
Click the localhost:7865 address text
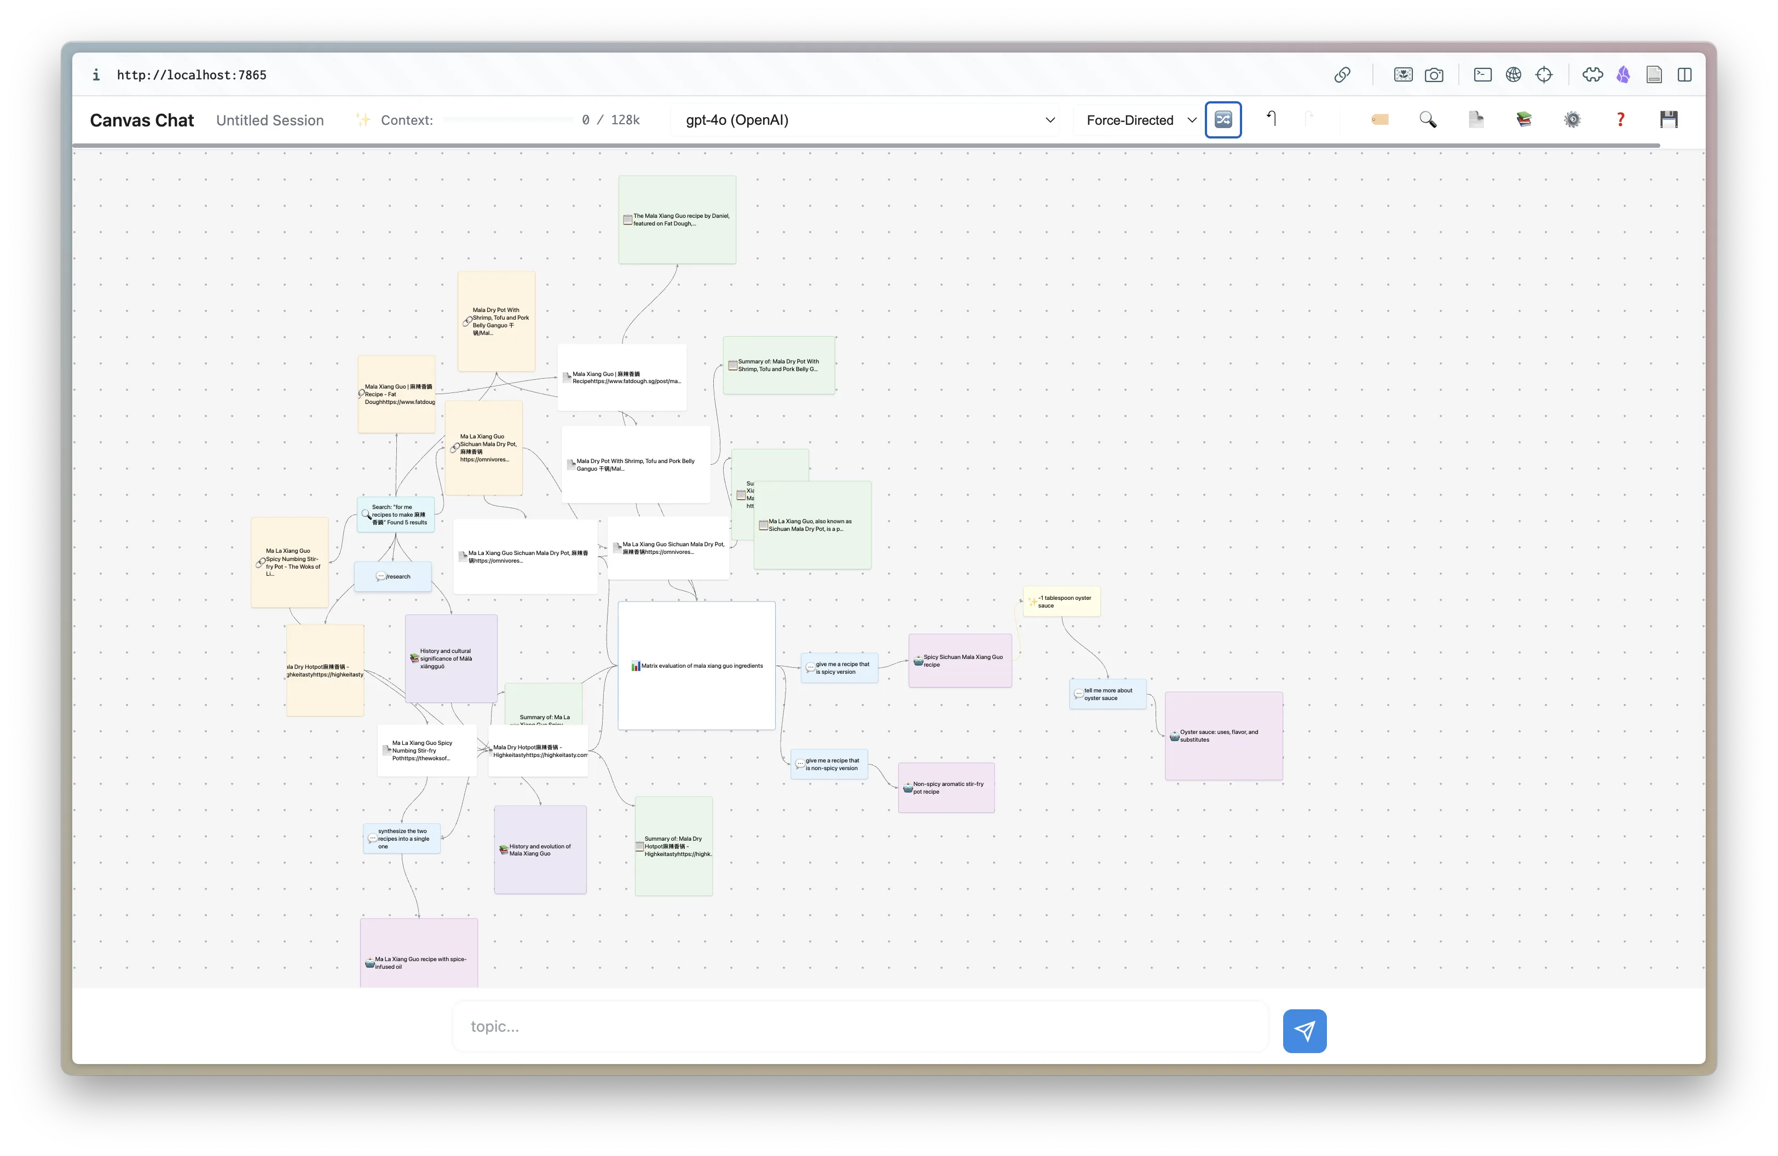[x=191, y=74]
